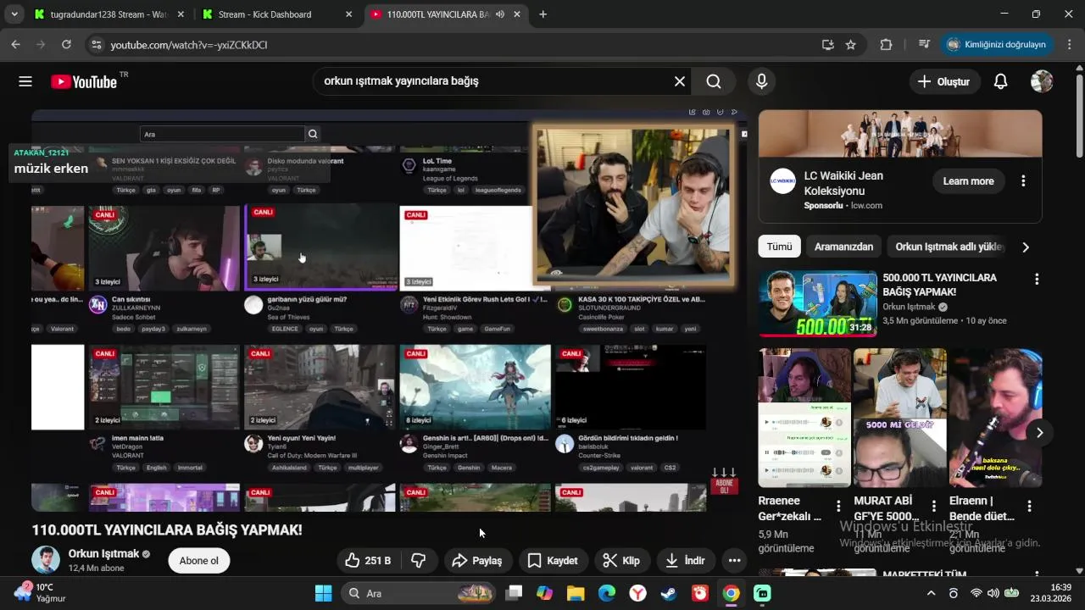Show hidden system tray icons
1085x610 pixels.
931,593
